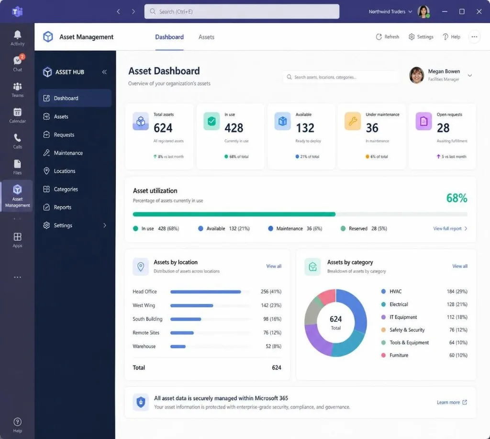This screenshot has width=490, height=439.
Task: Click Total assets card icon
Action: pos(141,121)
